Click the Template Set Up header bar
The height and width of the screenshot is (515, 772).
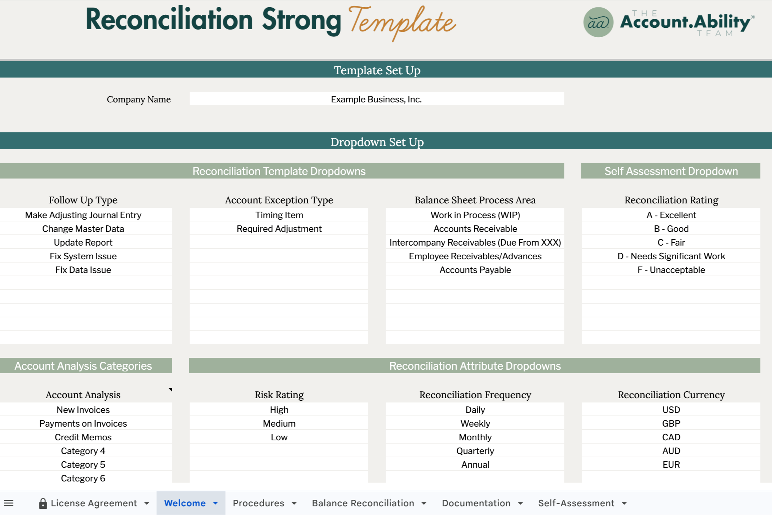coord(377,70)
